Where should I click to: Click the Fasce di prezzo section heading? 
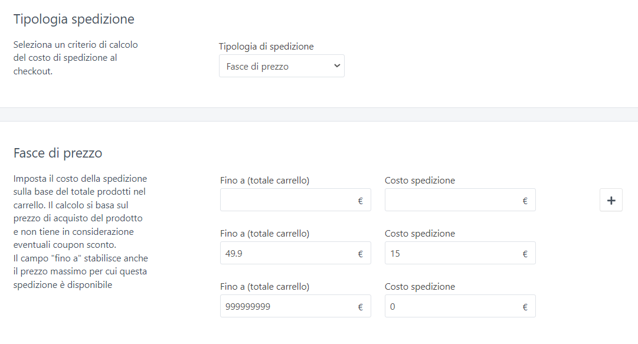[58, 153]
